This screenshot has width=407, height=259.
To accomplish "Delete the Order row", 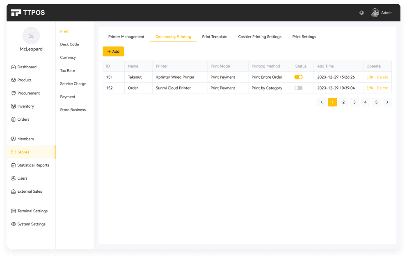I will [382, 88].
